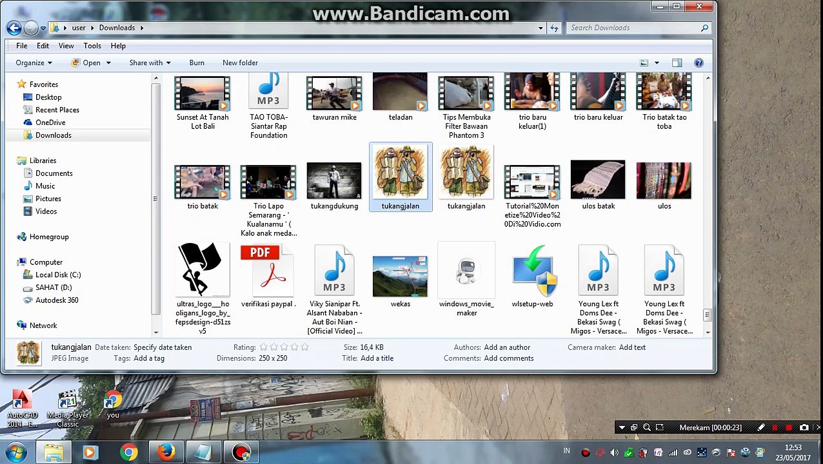Click the change view icon
Image resolution: width=823 pixels, height=464 pixels.
[644, 63]
